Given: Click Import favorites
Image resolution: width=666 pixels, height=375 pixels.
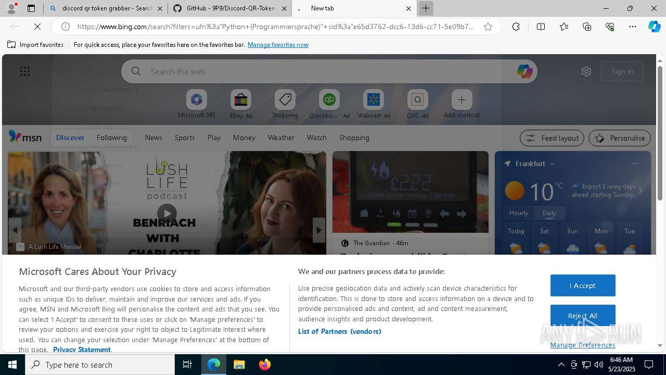Looking at the screenshot, I should (x=35, y=45).
